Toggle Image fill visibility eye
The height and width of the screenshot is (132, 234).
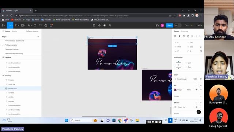coord(197,90)
